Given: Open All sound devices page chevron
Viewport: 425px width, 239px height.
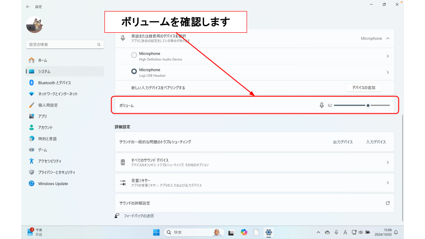Looking at the screenshot, I should (388, 162).
